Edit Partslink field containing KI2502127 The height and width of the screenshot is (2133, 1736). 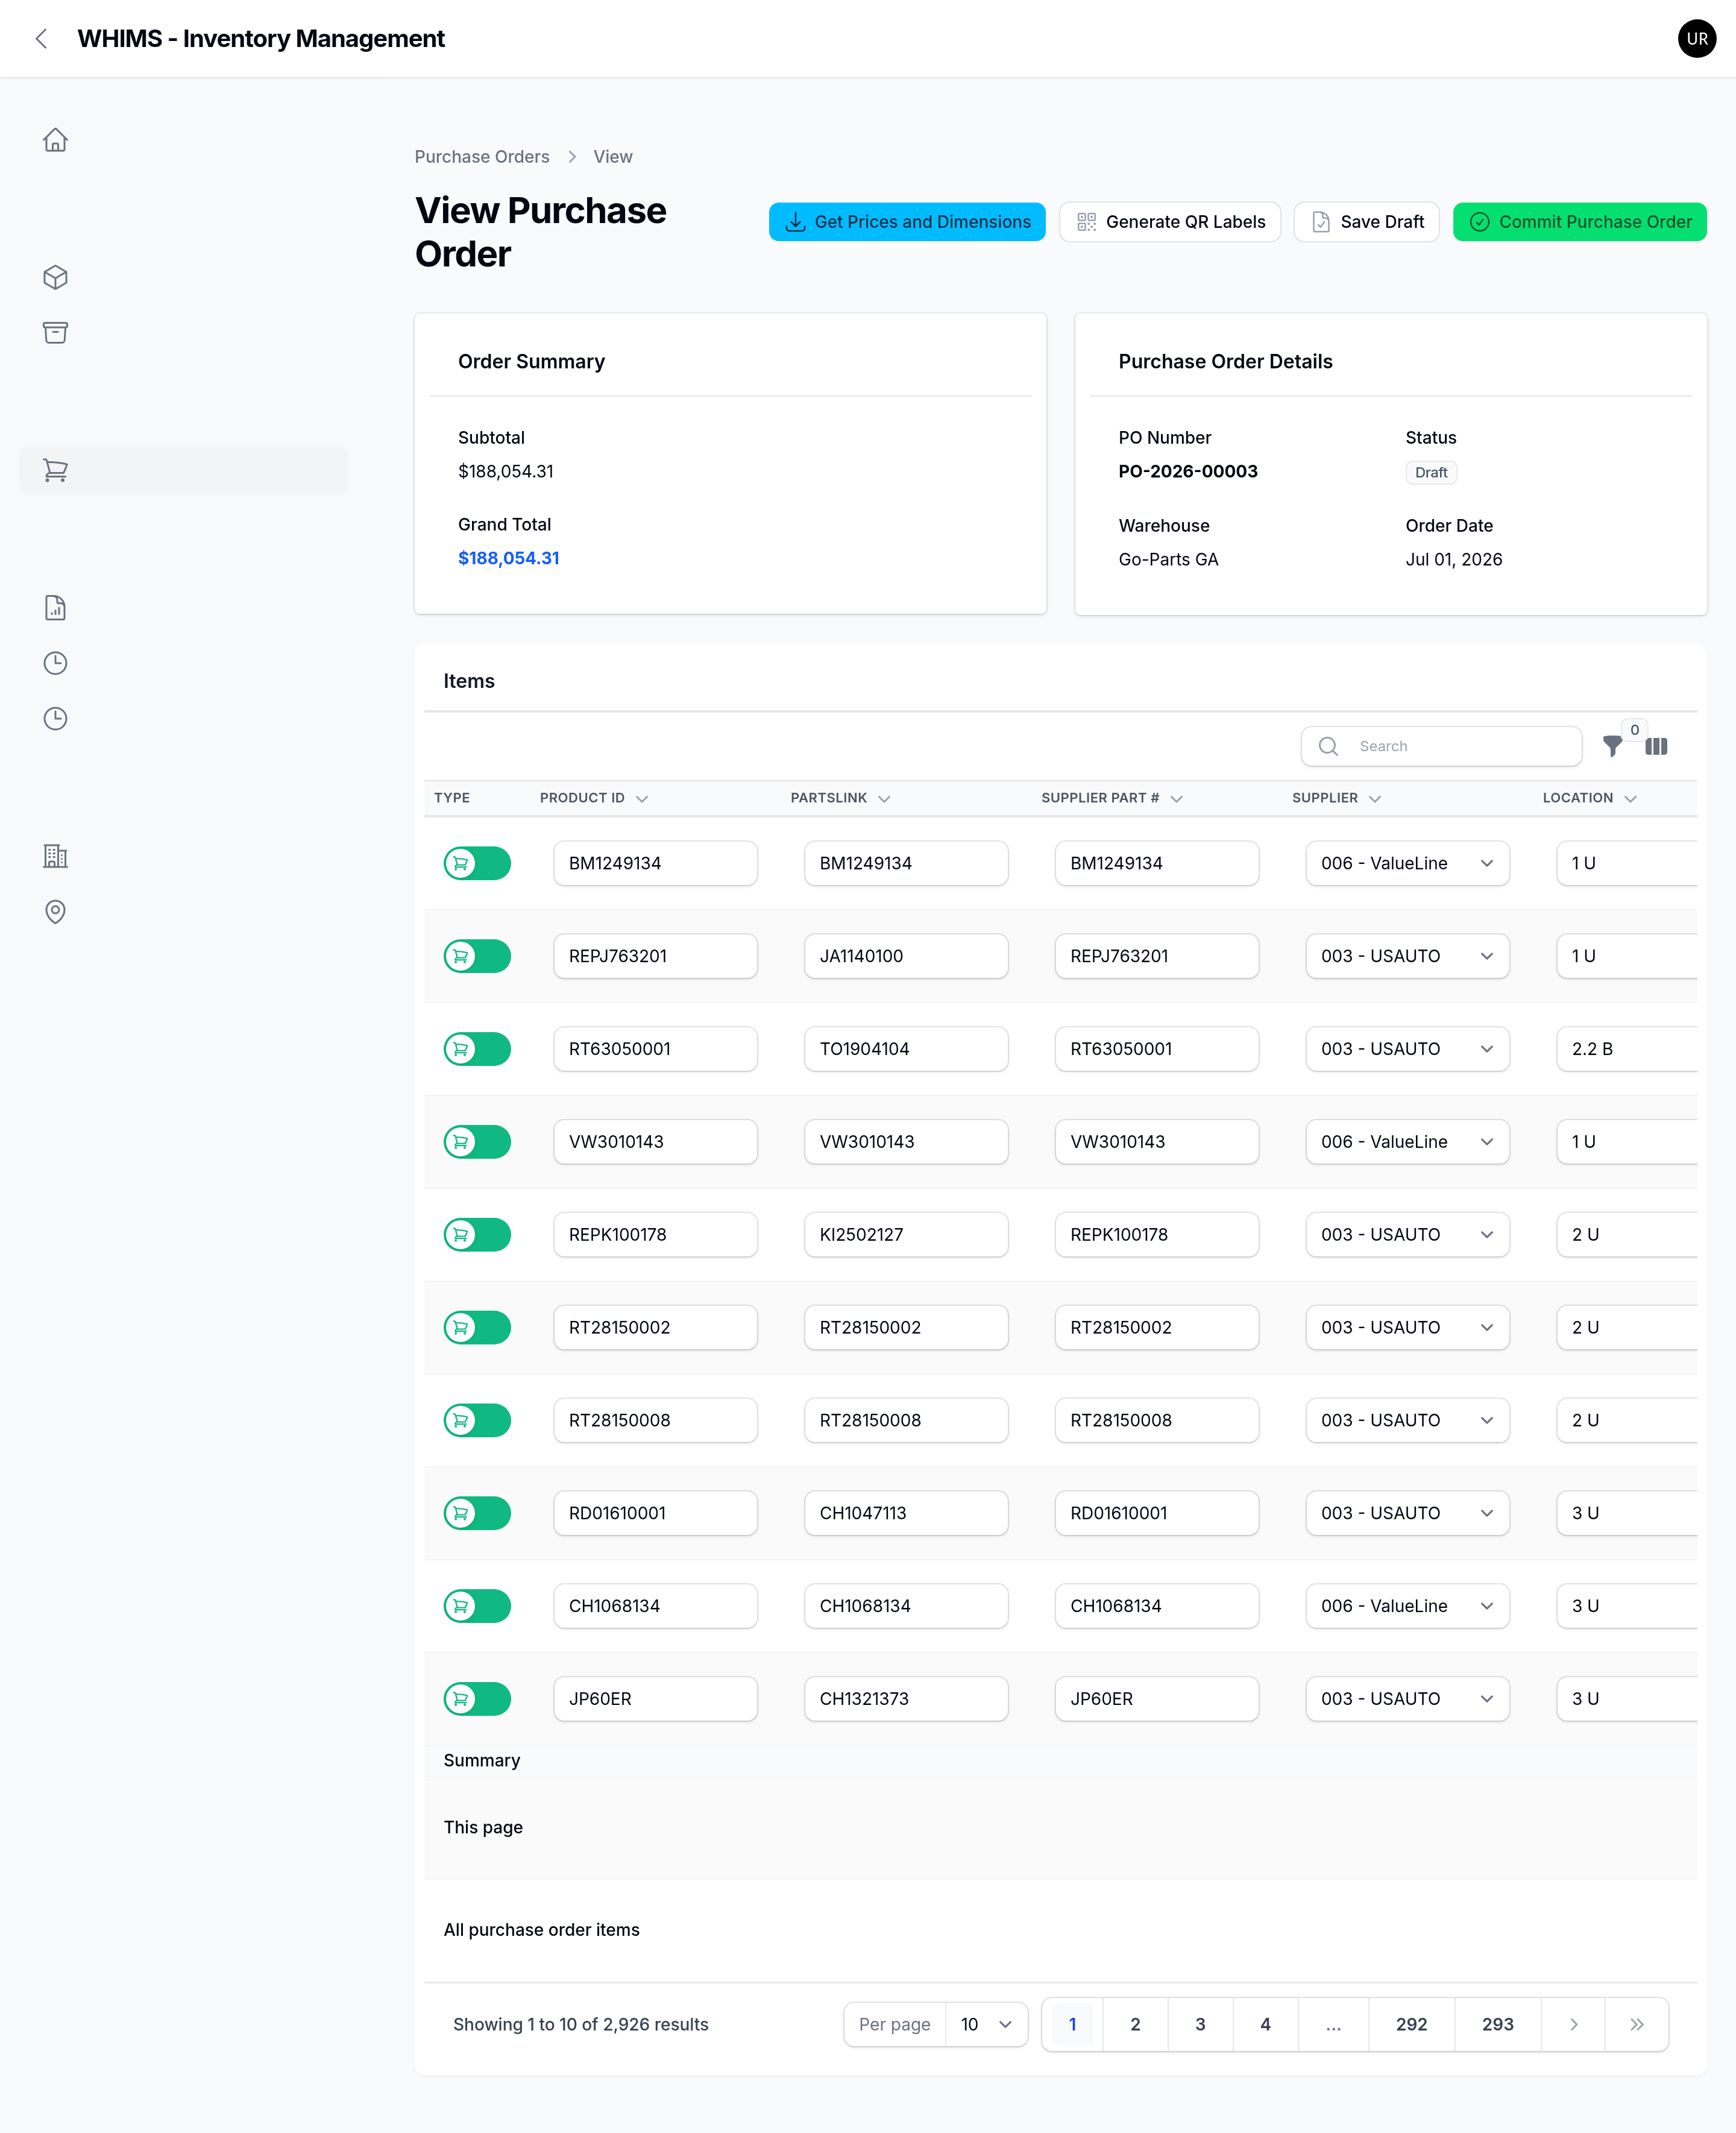[906, 1235]
